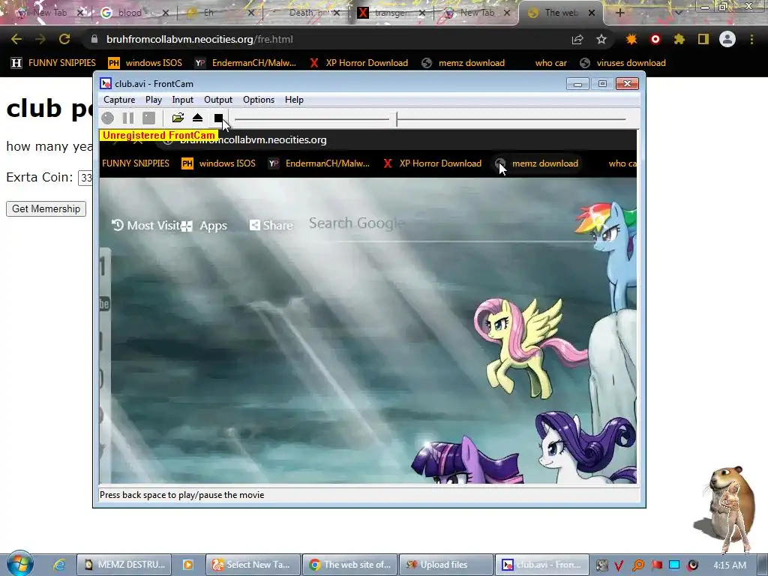768x576 pixels.
Task: Share this page from the address bar
Action: pos(577,39)
